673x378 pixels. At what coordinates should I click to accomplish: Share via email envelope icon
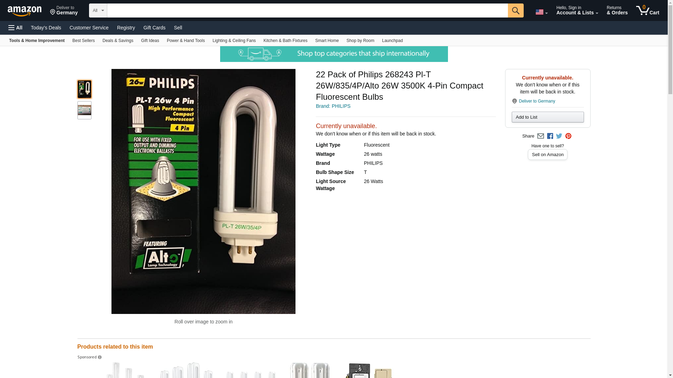tap(541, 136)
